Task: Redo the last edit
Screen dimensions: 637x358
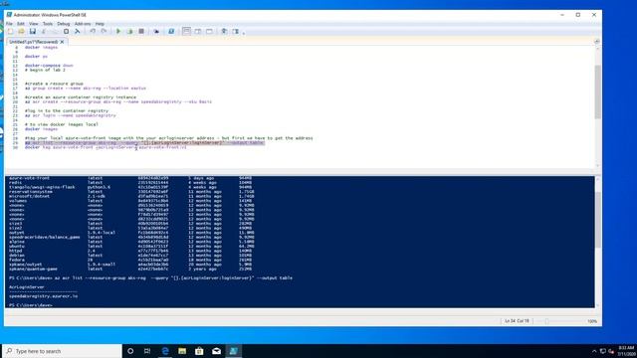Action: tap(104, 31)
